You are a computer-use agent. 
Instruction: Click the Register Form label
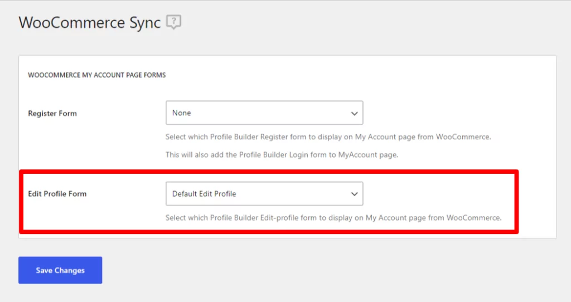pos(52,114)
